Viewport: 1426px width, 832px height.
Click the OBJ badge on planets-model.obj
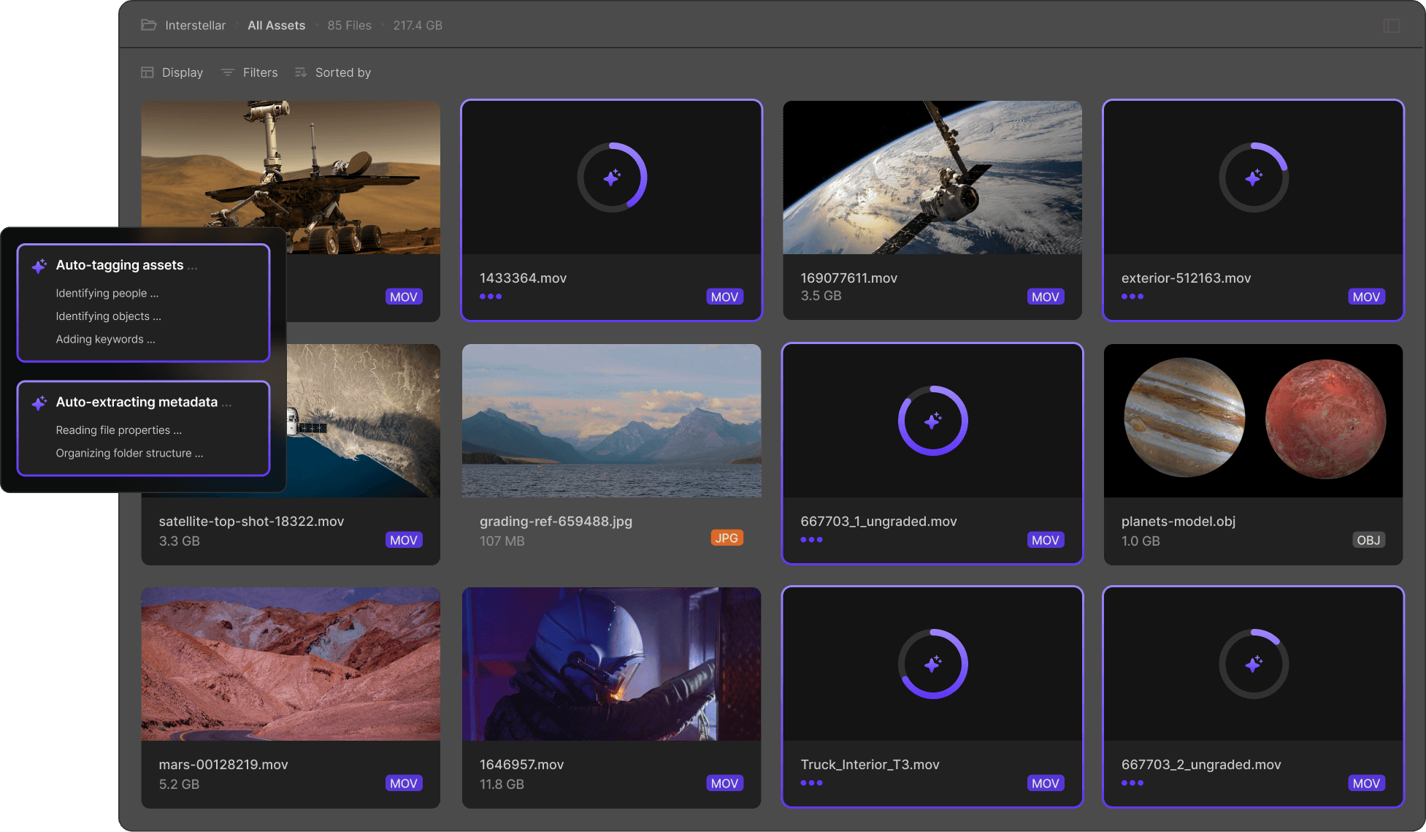click(x=1368, y=540)
